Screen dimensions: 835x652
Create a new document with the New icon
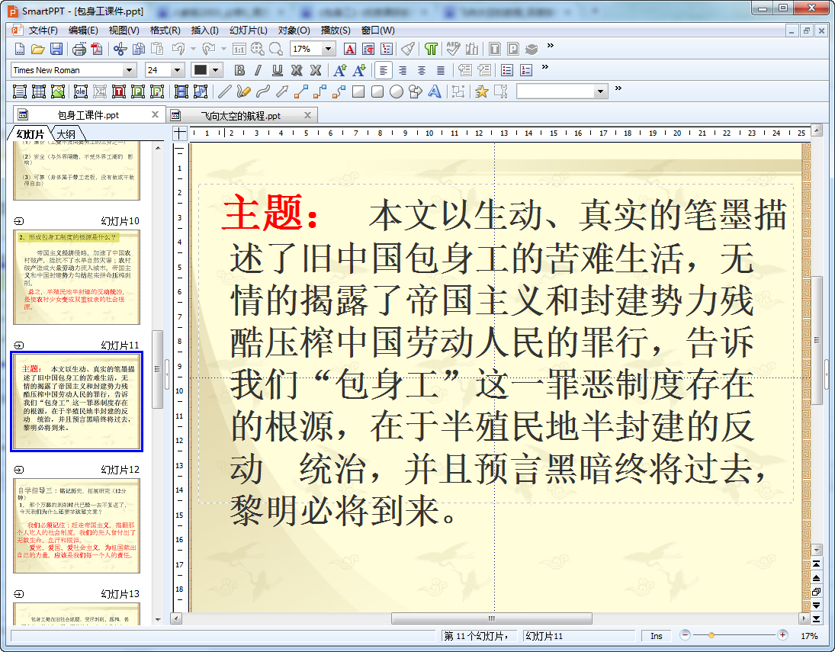(19, 50)
